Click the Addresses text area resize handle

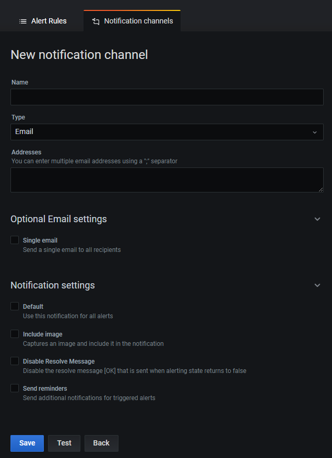pyautogui.click(x=321, y=189)
